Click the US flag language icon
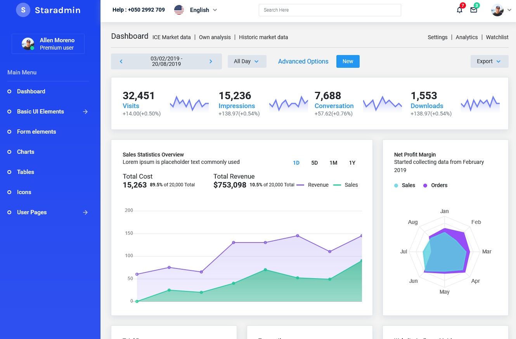516x339 pixels. coord(179,10)
